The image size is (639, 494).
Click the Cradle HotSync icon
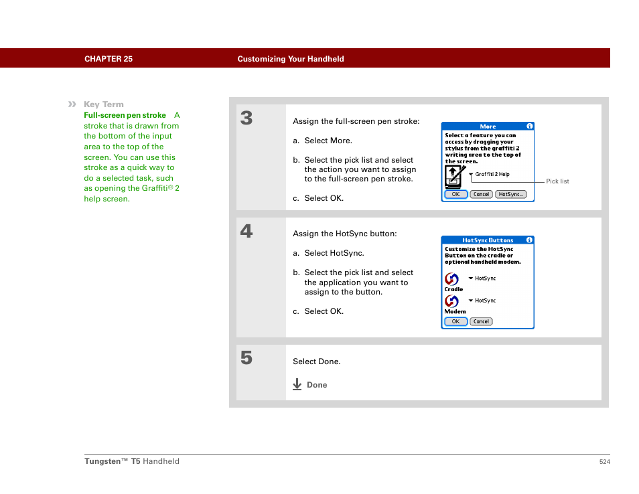[451, 279]
